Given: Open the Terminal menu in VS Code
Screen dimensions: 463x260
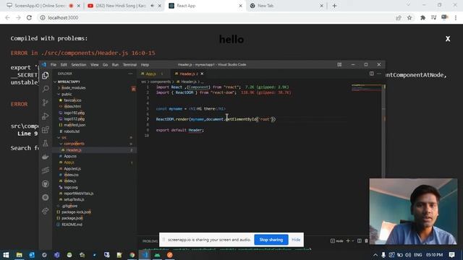Looking at the screenshot, I should [129, 64].
